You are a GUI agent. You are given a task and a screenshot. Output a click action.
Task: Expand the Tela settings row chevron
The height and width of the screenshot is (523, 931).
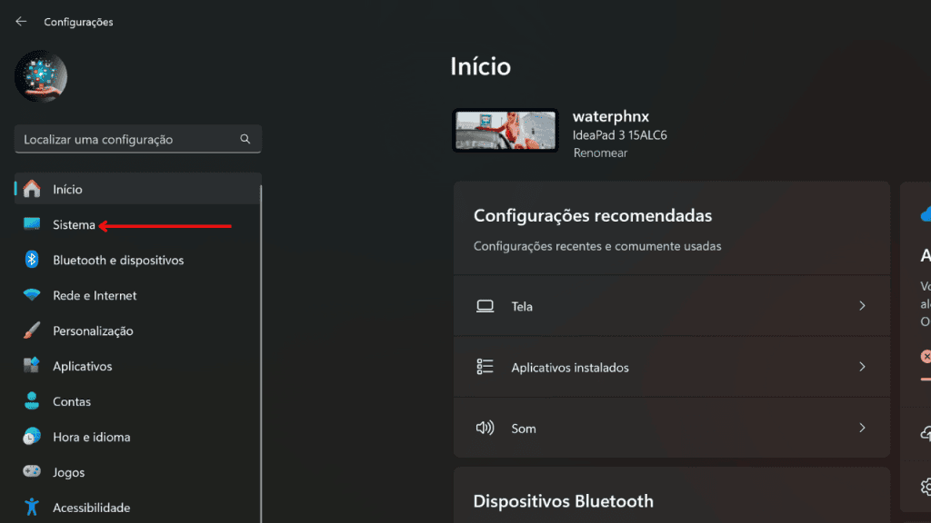pos(862,306)
